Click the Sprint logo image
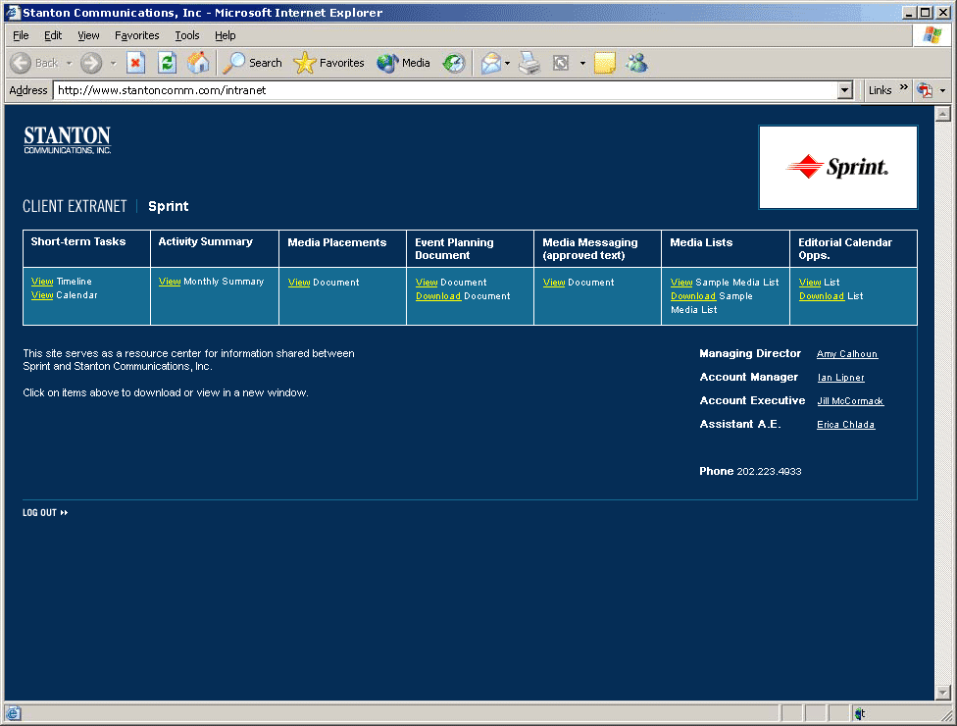Image resolution: width=957 pixels, height=726 pixels. coord(837,167)
